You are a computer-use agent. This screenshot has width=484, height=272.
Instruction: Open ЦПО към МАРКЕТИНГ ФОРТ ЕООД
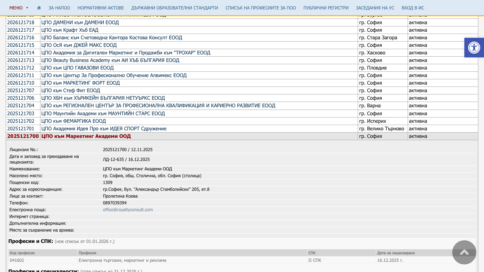[x=81, y=83]
